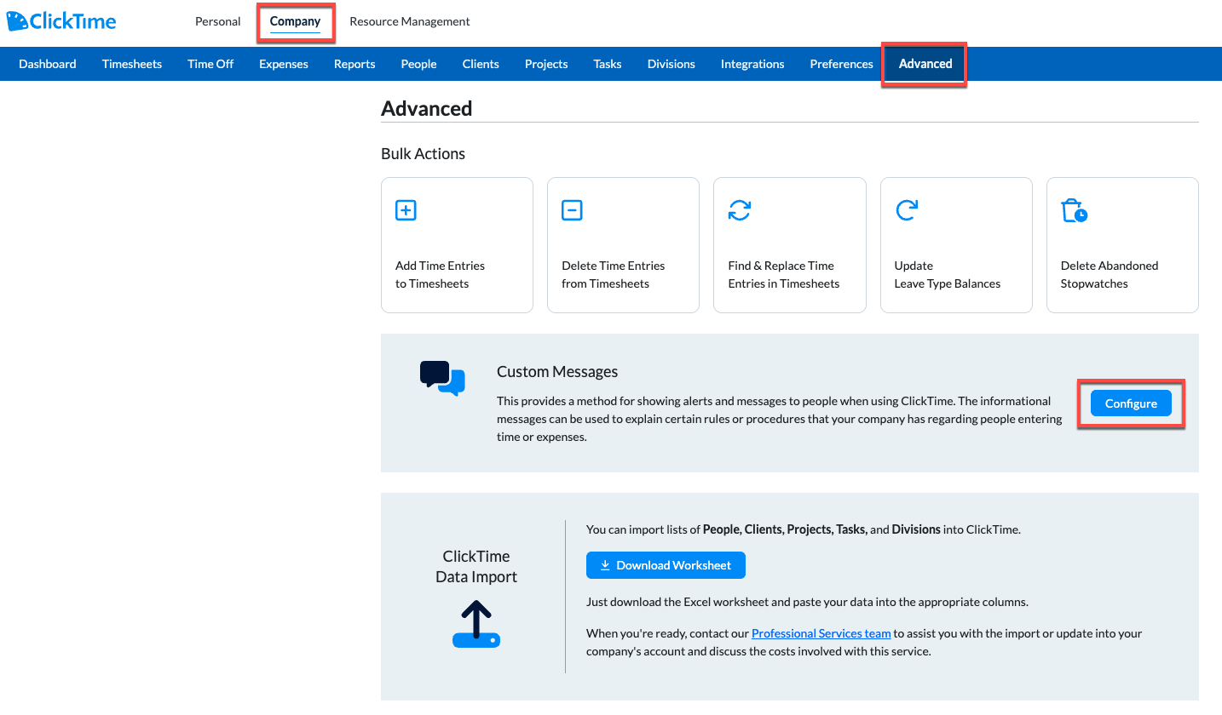Click the Data Import upload arrow icon
Screen dimensions: 1222x715
click(476, 624)
